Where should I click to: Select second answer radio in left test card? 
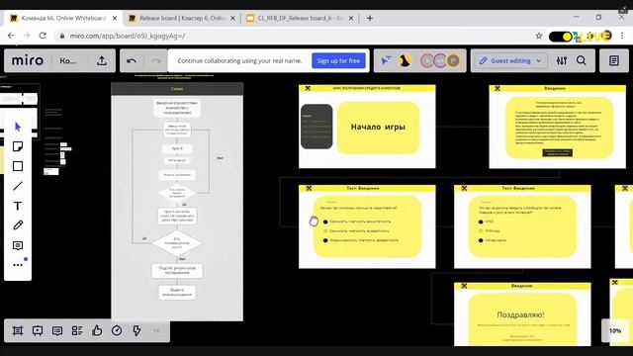(x=325, y=230)
